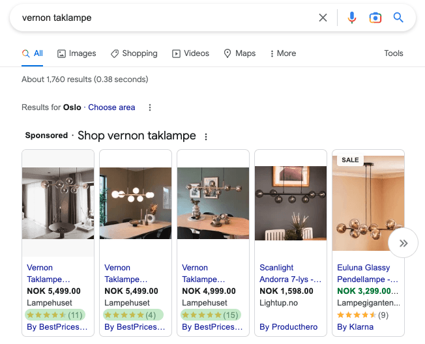Click the star rating showing (11) reviews
The width and height of the screenshot is (425, 344).
(55, 315)
